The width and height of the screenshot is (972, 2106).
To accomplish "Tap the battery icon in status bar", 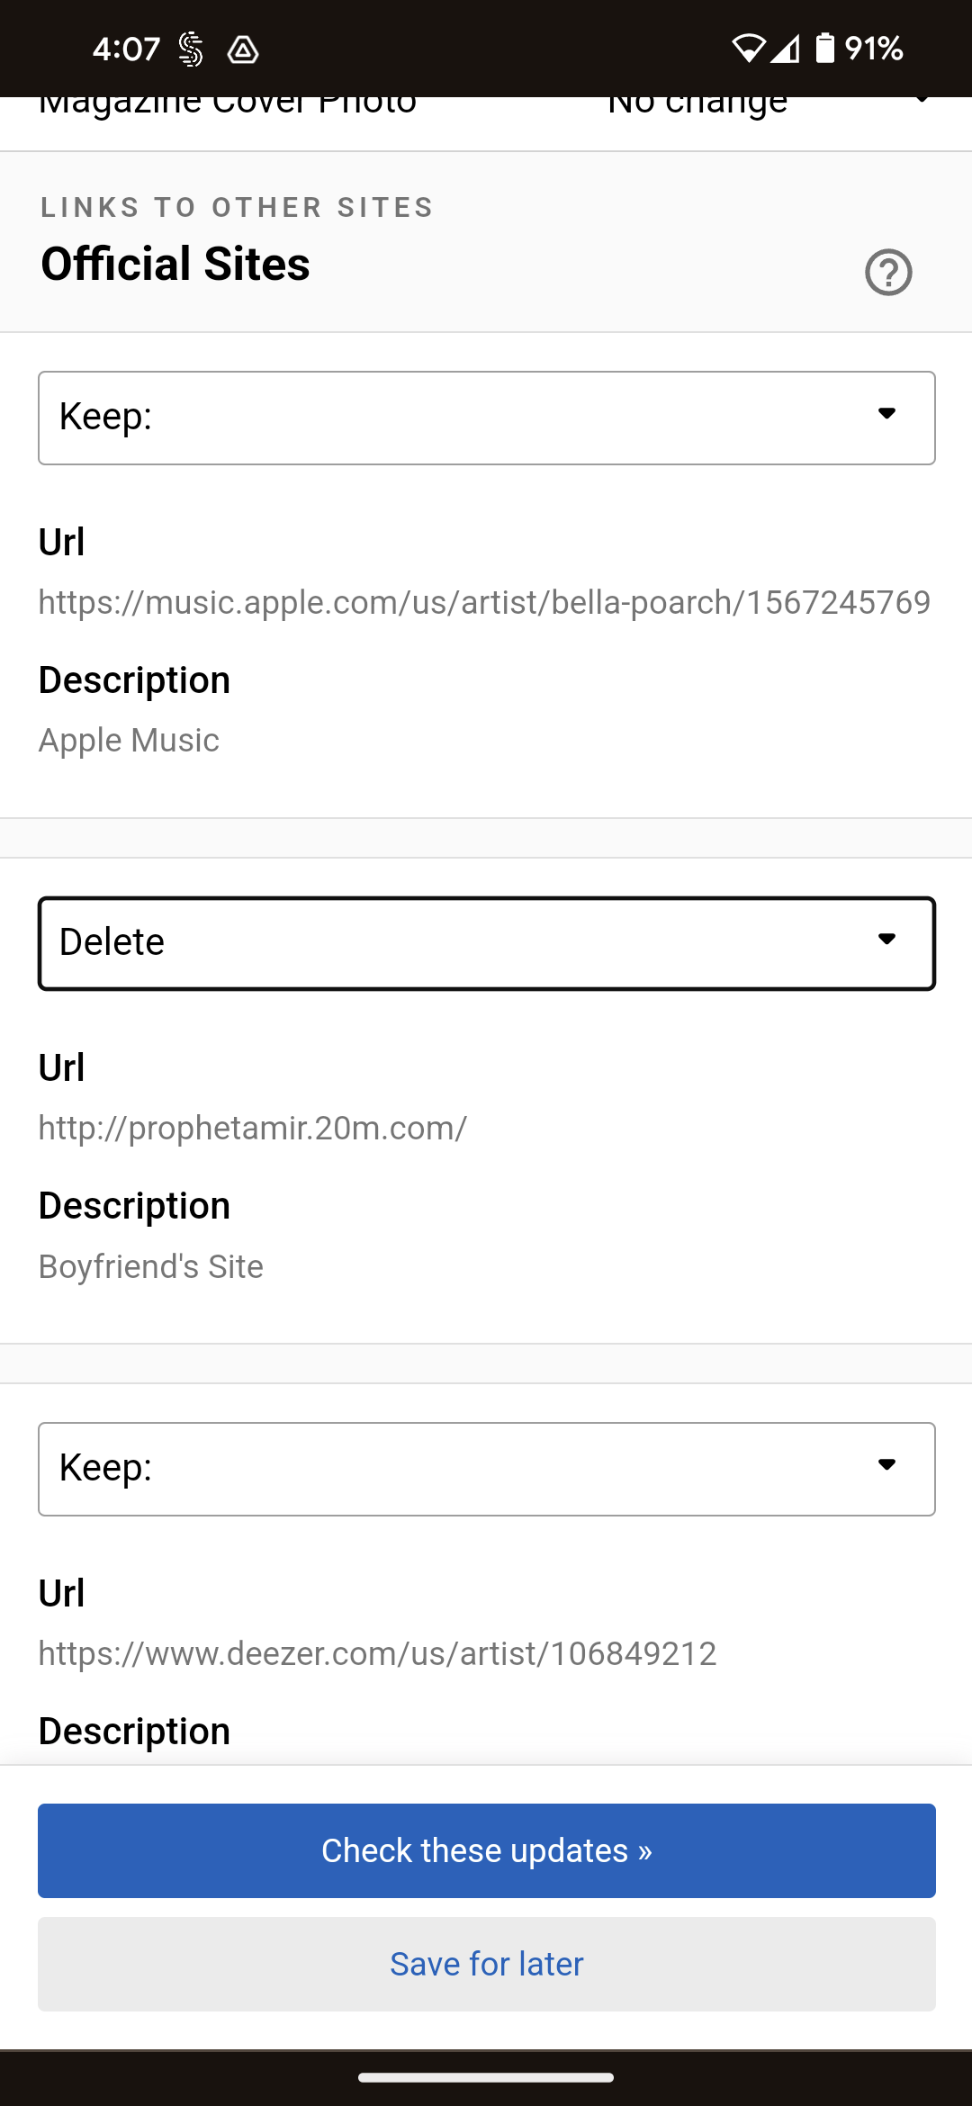I will coord(824,48).
